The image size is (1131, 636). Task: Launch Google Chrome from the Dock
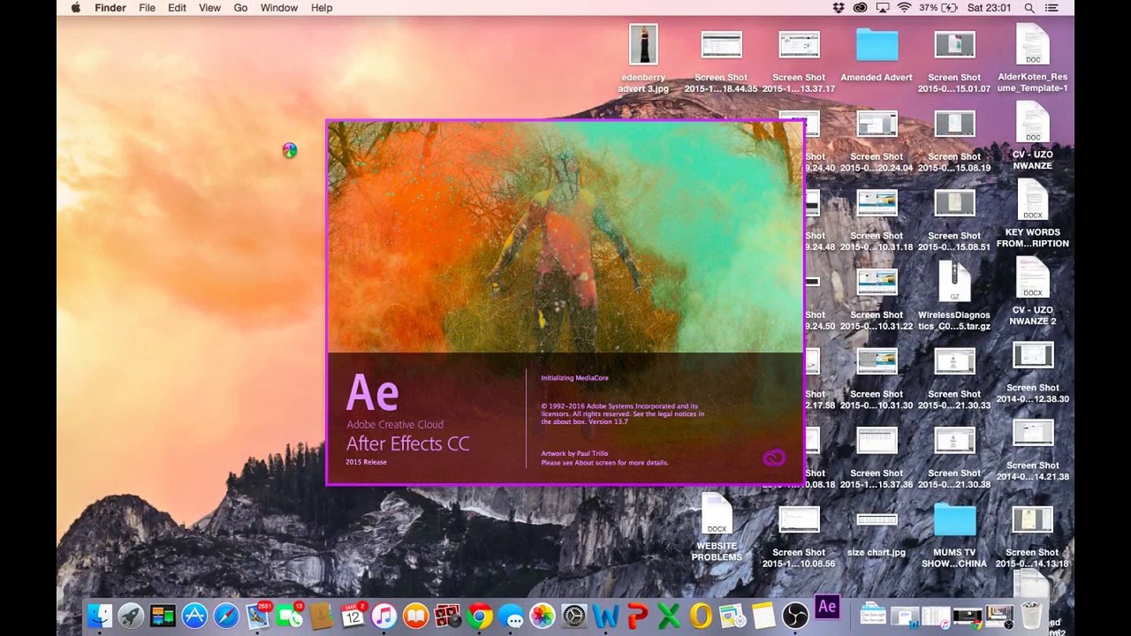pyautogui.click(x=480, y=616)
